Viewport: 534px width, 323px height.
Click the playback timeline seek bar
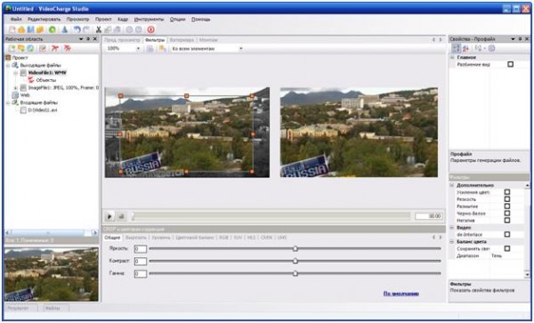click(x=271, y=216)
